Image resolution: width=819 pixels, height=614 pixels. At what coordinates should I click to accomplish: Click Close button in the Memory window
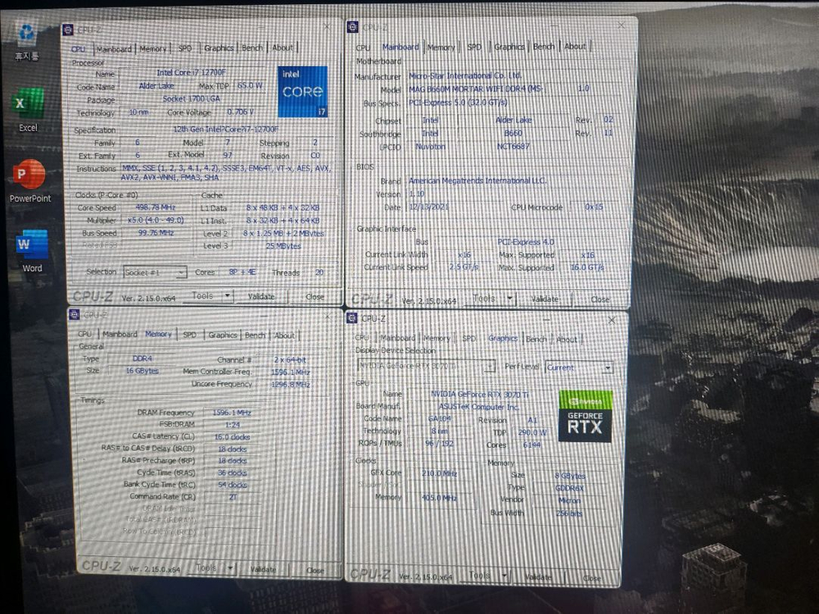315,570
